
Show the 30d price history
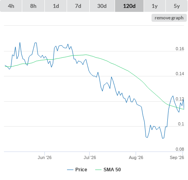tap(102, 6)
